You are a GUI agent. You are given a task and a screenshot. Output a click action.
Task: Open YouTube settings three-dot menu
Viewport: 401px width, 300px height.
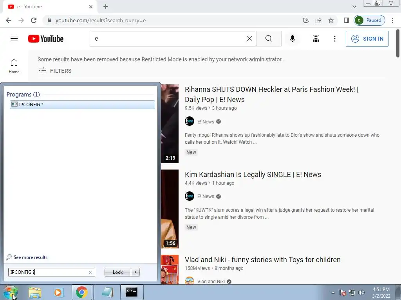(334, 39)
